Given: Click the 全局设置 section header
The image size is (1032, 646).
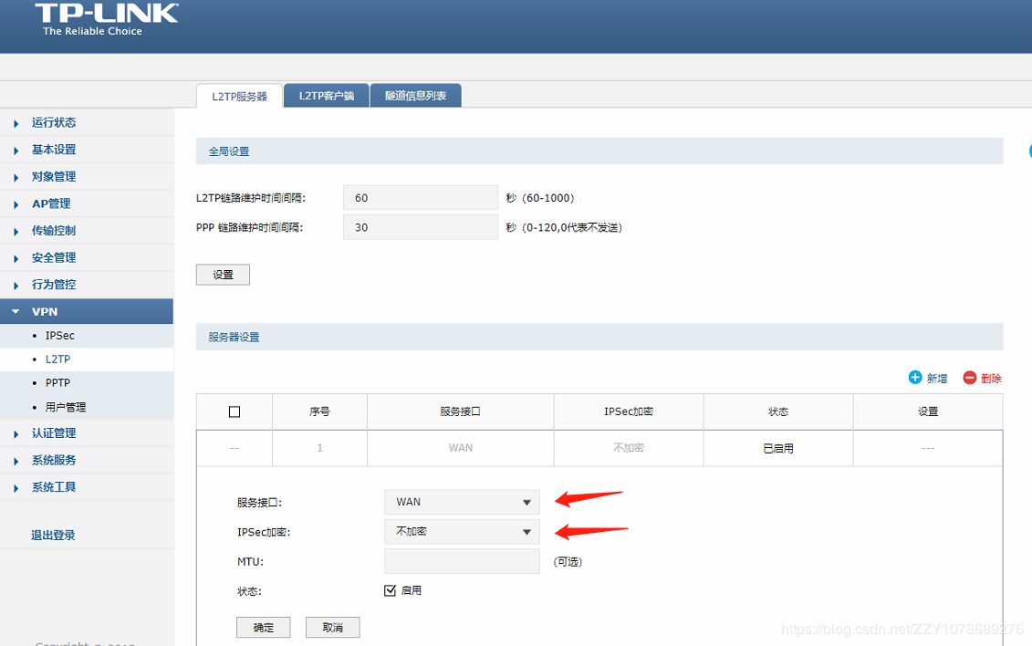Looking at the screenshot, I should [599, 151].
